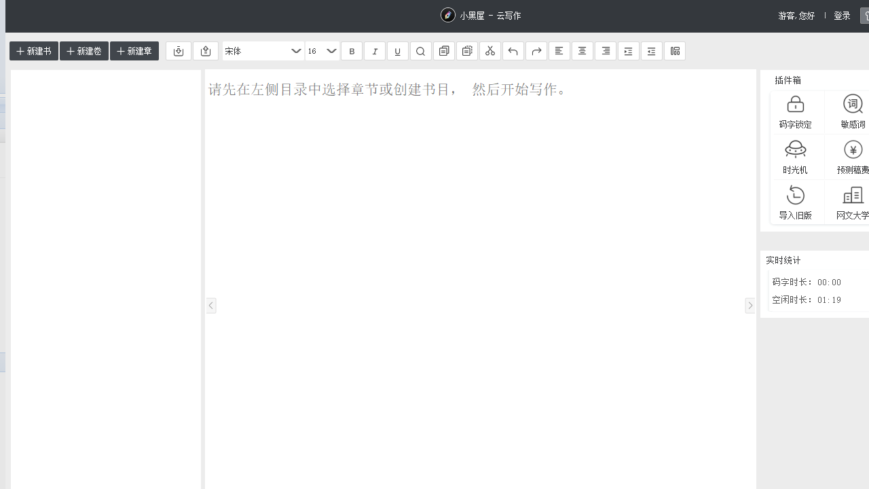The height and width of the screenshot is (489, 869).
Task: Center-align text with the toolbar icon
Action: click(x=583, y=51)
